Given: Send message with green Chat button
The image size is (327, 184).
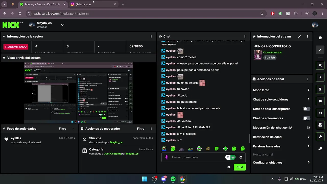Looking at the screenshot, I should click(x=240, y=167).
